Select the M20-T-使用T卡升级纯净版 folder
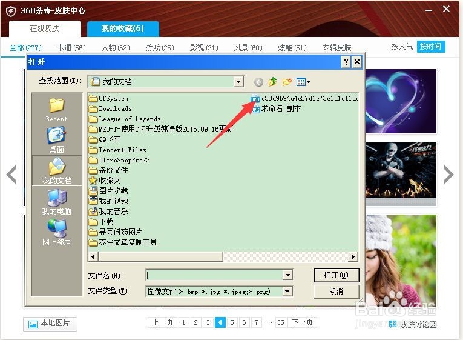This screenshot has height=340, width=463. [x=161, y=129]
